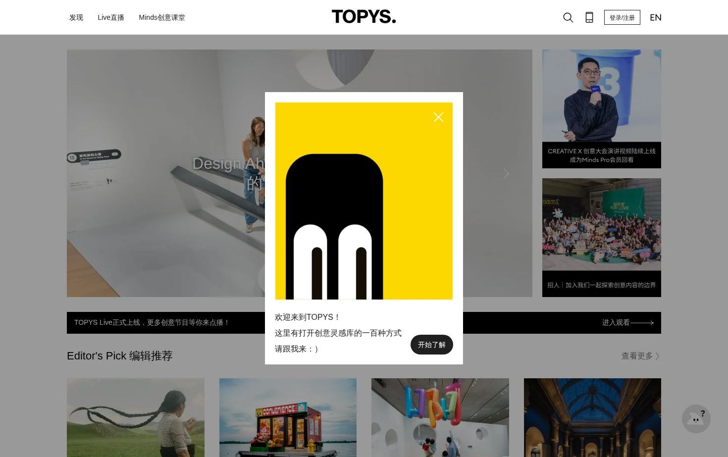
Task: Open the Live直播 menu item
Action: click(x=111, y=17)
